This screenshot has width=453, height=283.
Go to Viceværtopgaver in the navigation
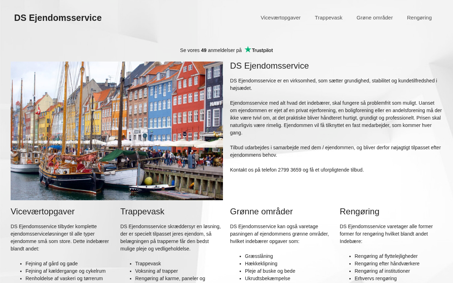(281, 18)
